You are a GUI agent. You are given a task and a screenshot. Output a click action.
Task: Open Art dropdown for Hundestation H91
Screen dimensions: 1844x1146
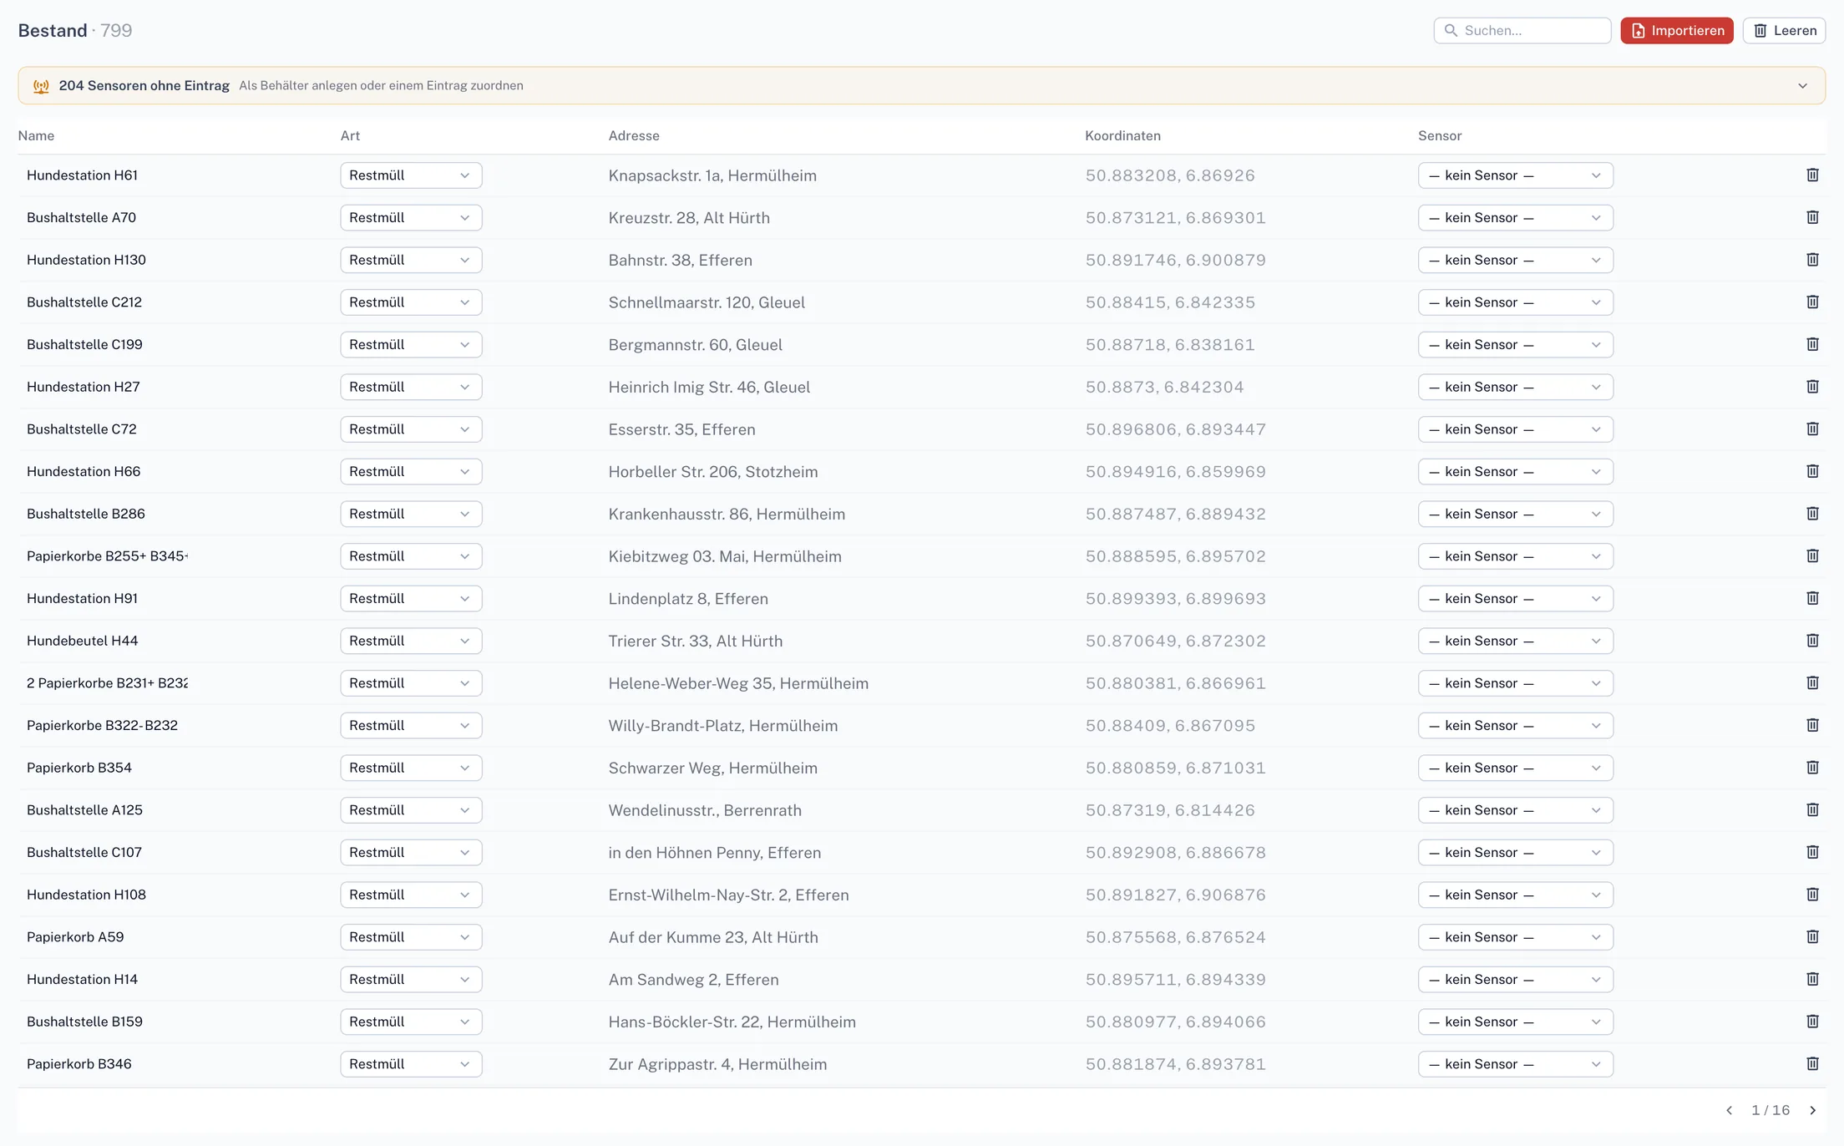411,599
